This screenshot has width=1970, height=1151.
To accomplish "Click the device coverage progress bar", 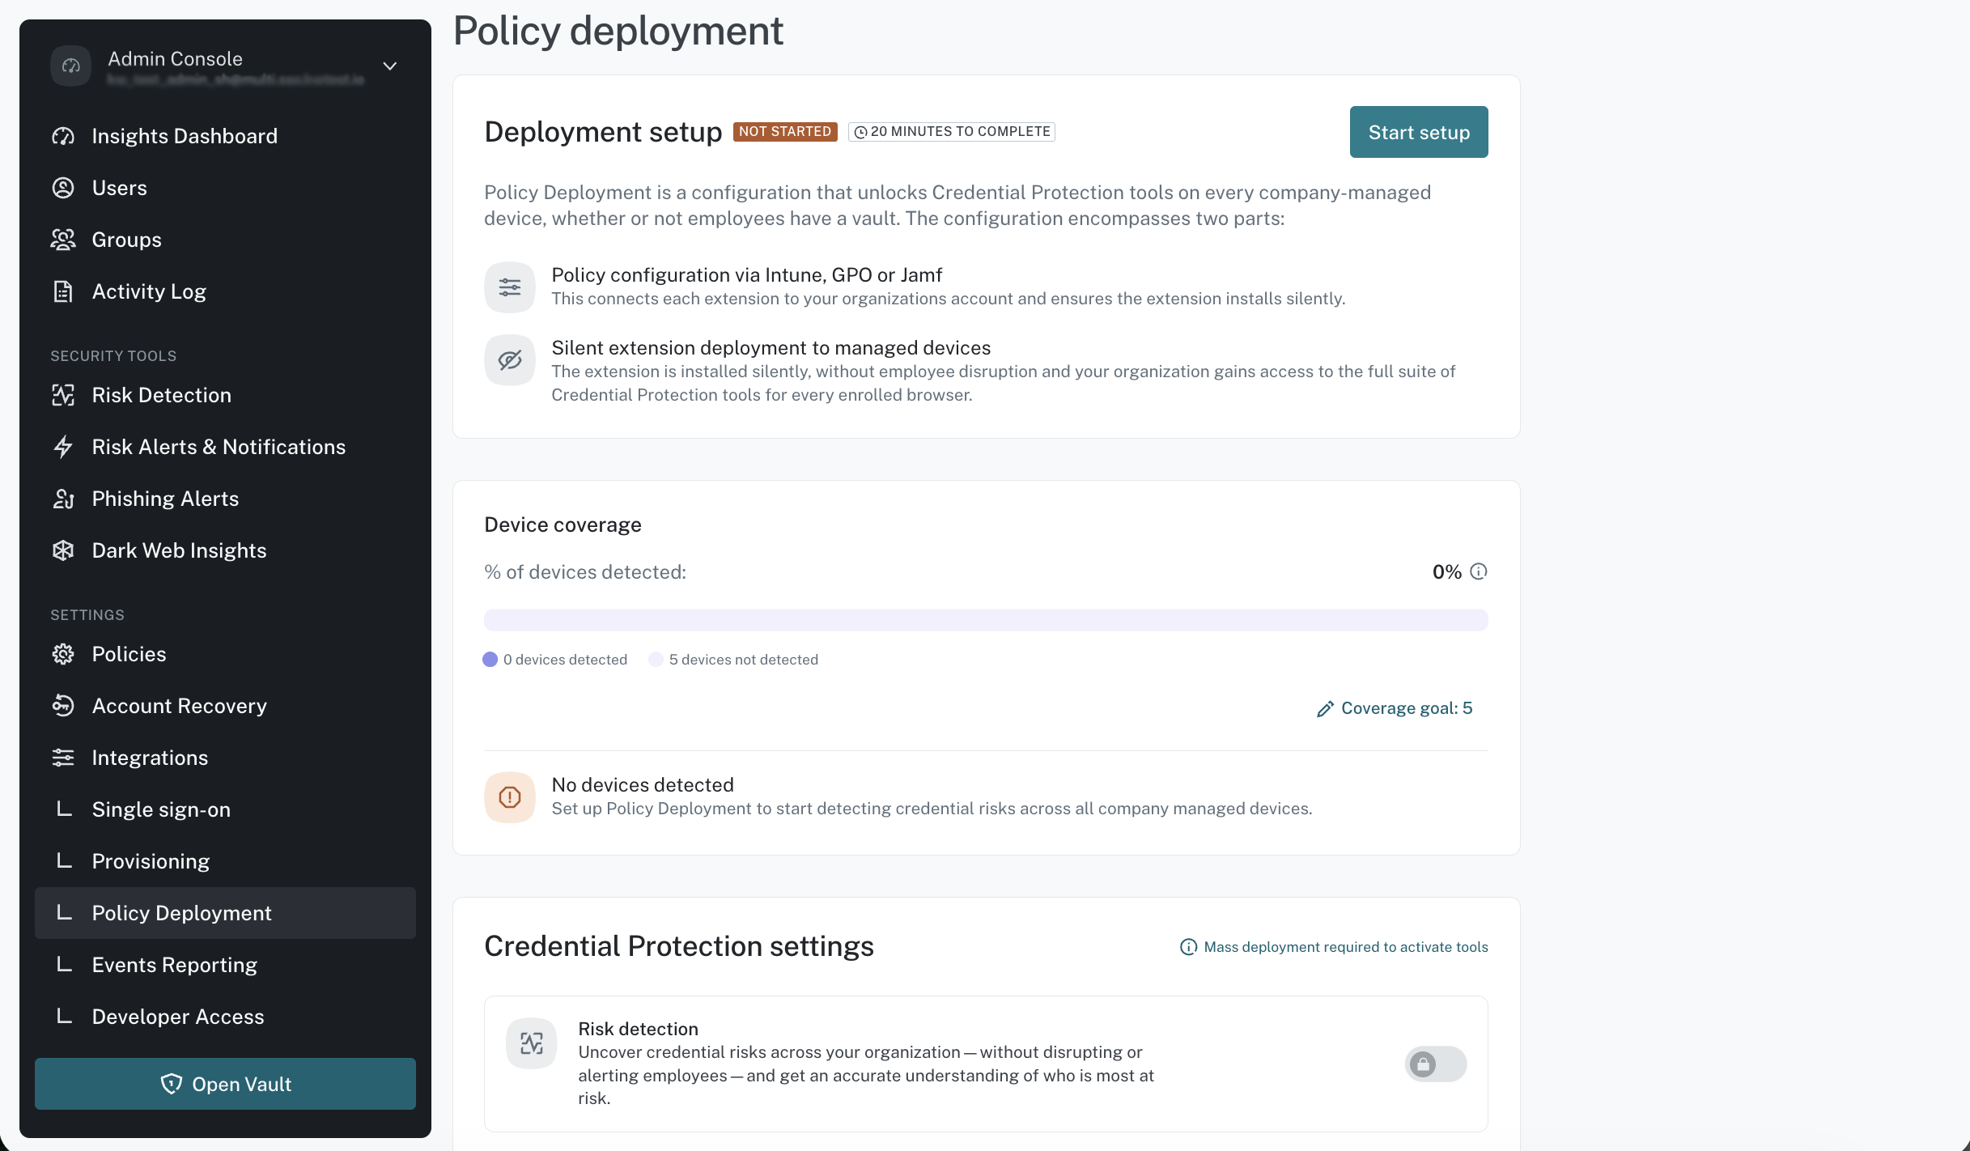I will tap(986, 620).
